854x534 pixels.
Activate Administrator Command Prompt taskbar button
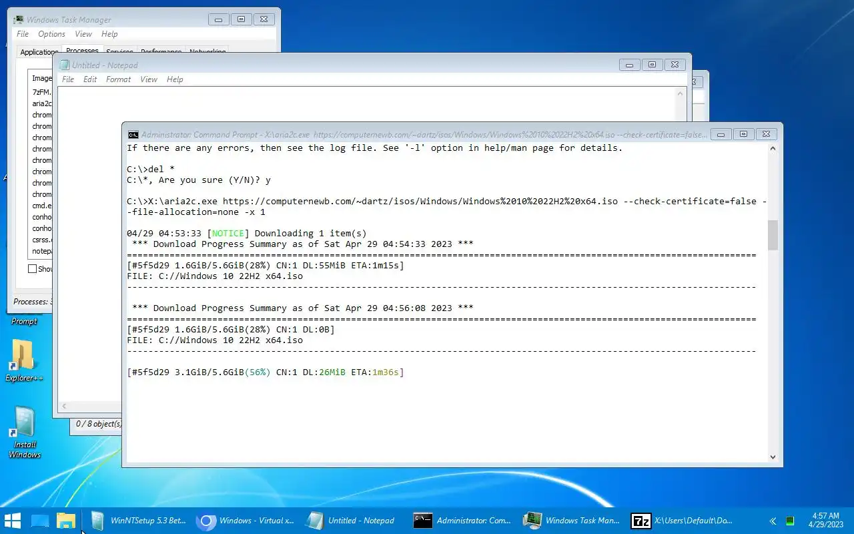(x=462, y=521)
